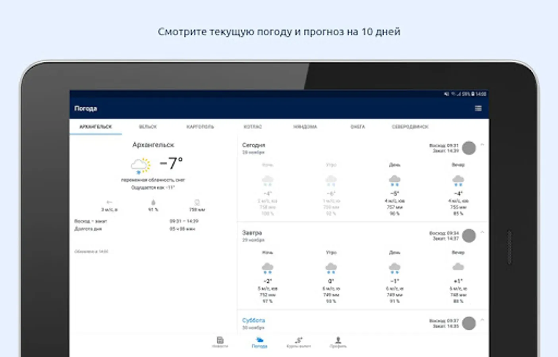Image resolution: width=558 pixels, height=357 pixels.
Task: Click the Ощущается как −11° text
Action: click(x=153, y=188)
